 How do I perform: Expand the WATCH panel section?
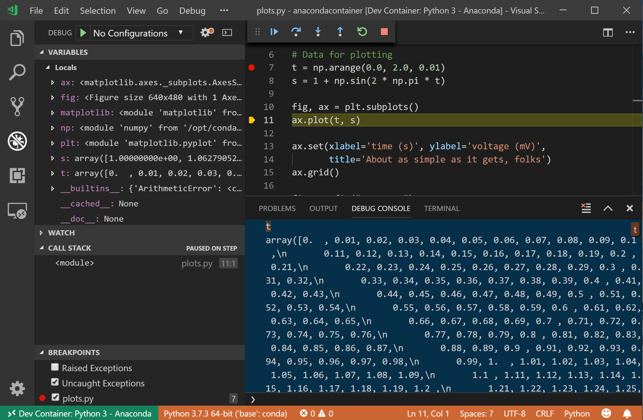coord(41,232)
